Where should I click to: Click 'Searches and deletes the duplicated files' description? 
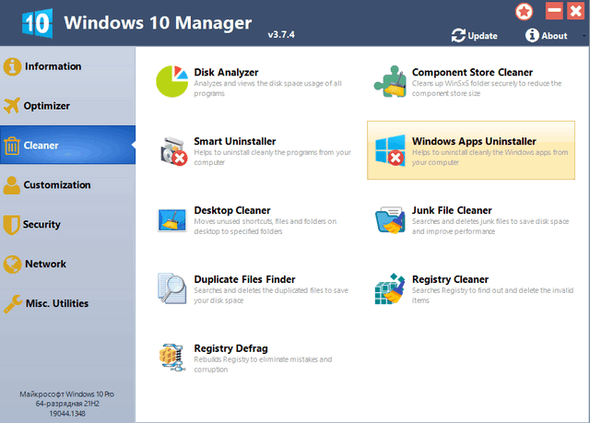click(271, 295)
